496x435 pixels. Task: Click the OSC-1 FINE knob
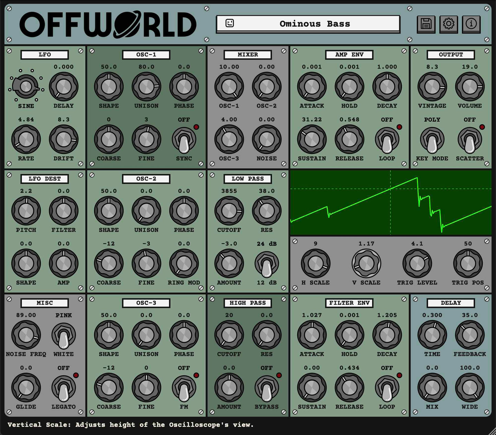(146, 139)
